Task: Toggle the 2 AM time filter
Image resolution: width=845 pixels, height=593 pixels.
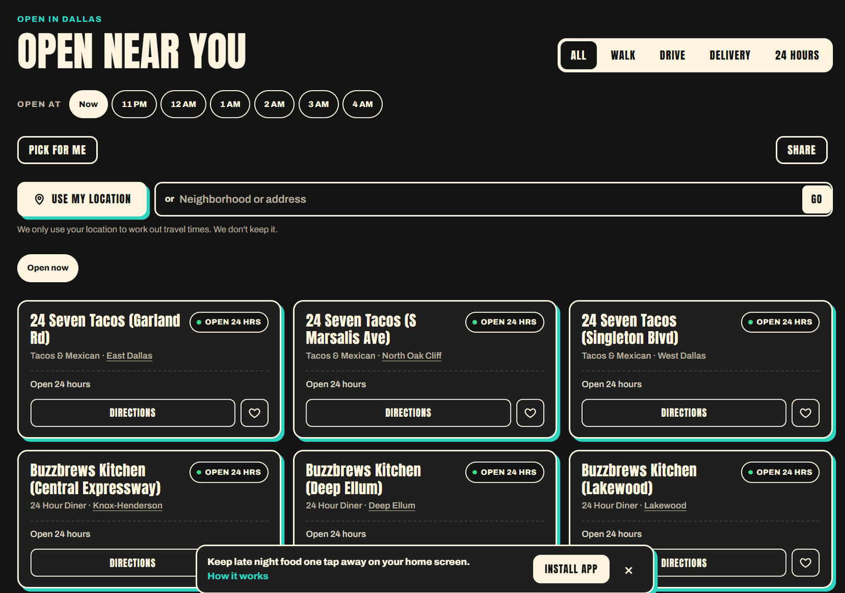Action: [274, 104]
